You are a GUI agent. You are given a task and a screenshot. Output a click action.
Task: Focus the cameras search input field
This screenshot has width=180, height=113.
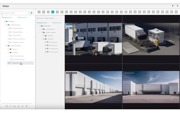tap(50, 18)
